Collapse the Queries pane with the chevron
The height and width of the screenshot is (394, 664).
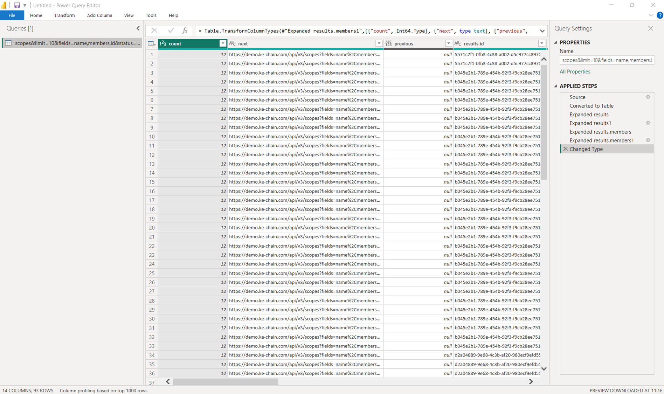pos(138,28)
